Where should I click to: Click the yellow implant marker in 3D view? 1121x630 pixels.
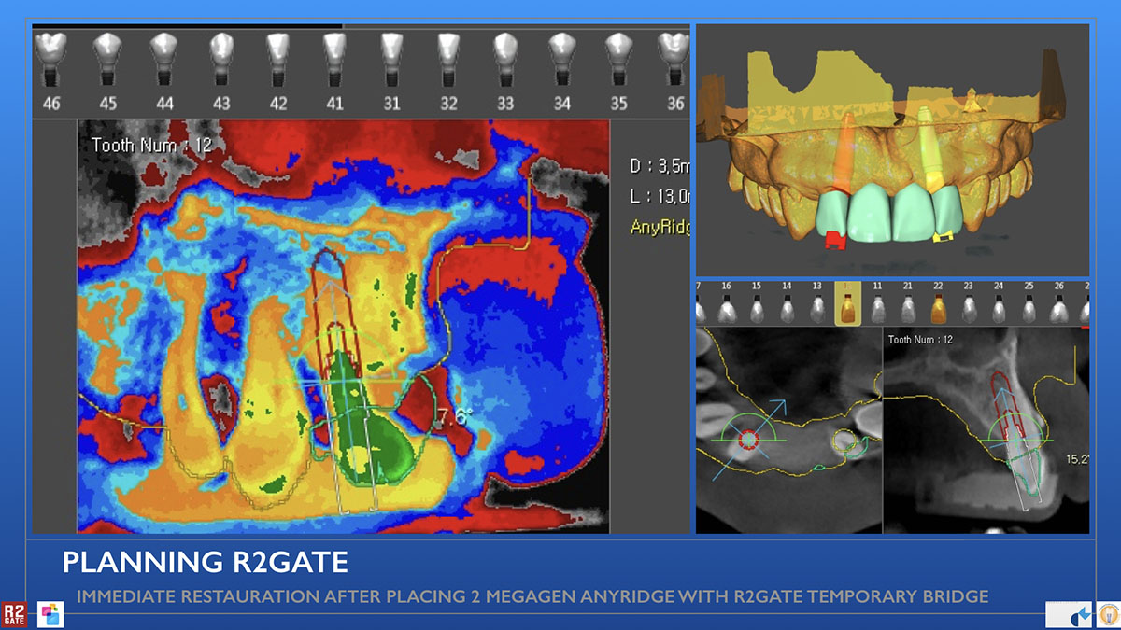(944, 236)
